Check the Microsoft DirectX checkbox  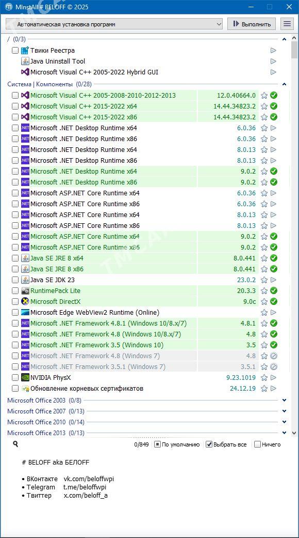click(15, 302)
